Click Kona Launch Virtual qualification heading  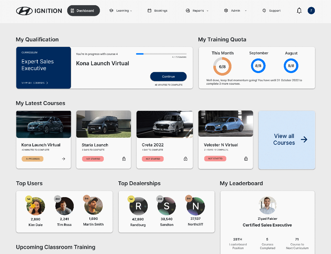102,63
